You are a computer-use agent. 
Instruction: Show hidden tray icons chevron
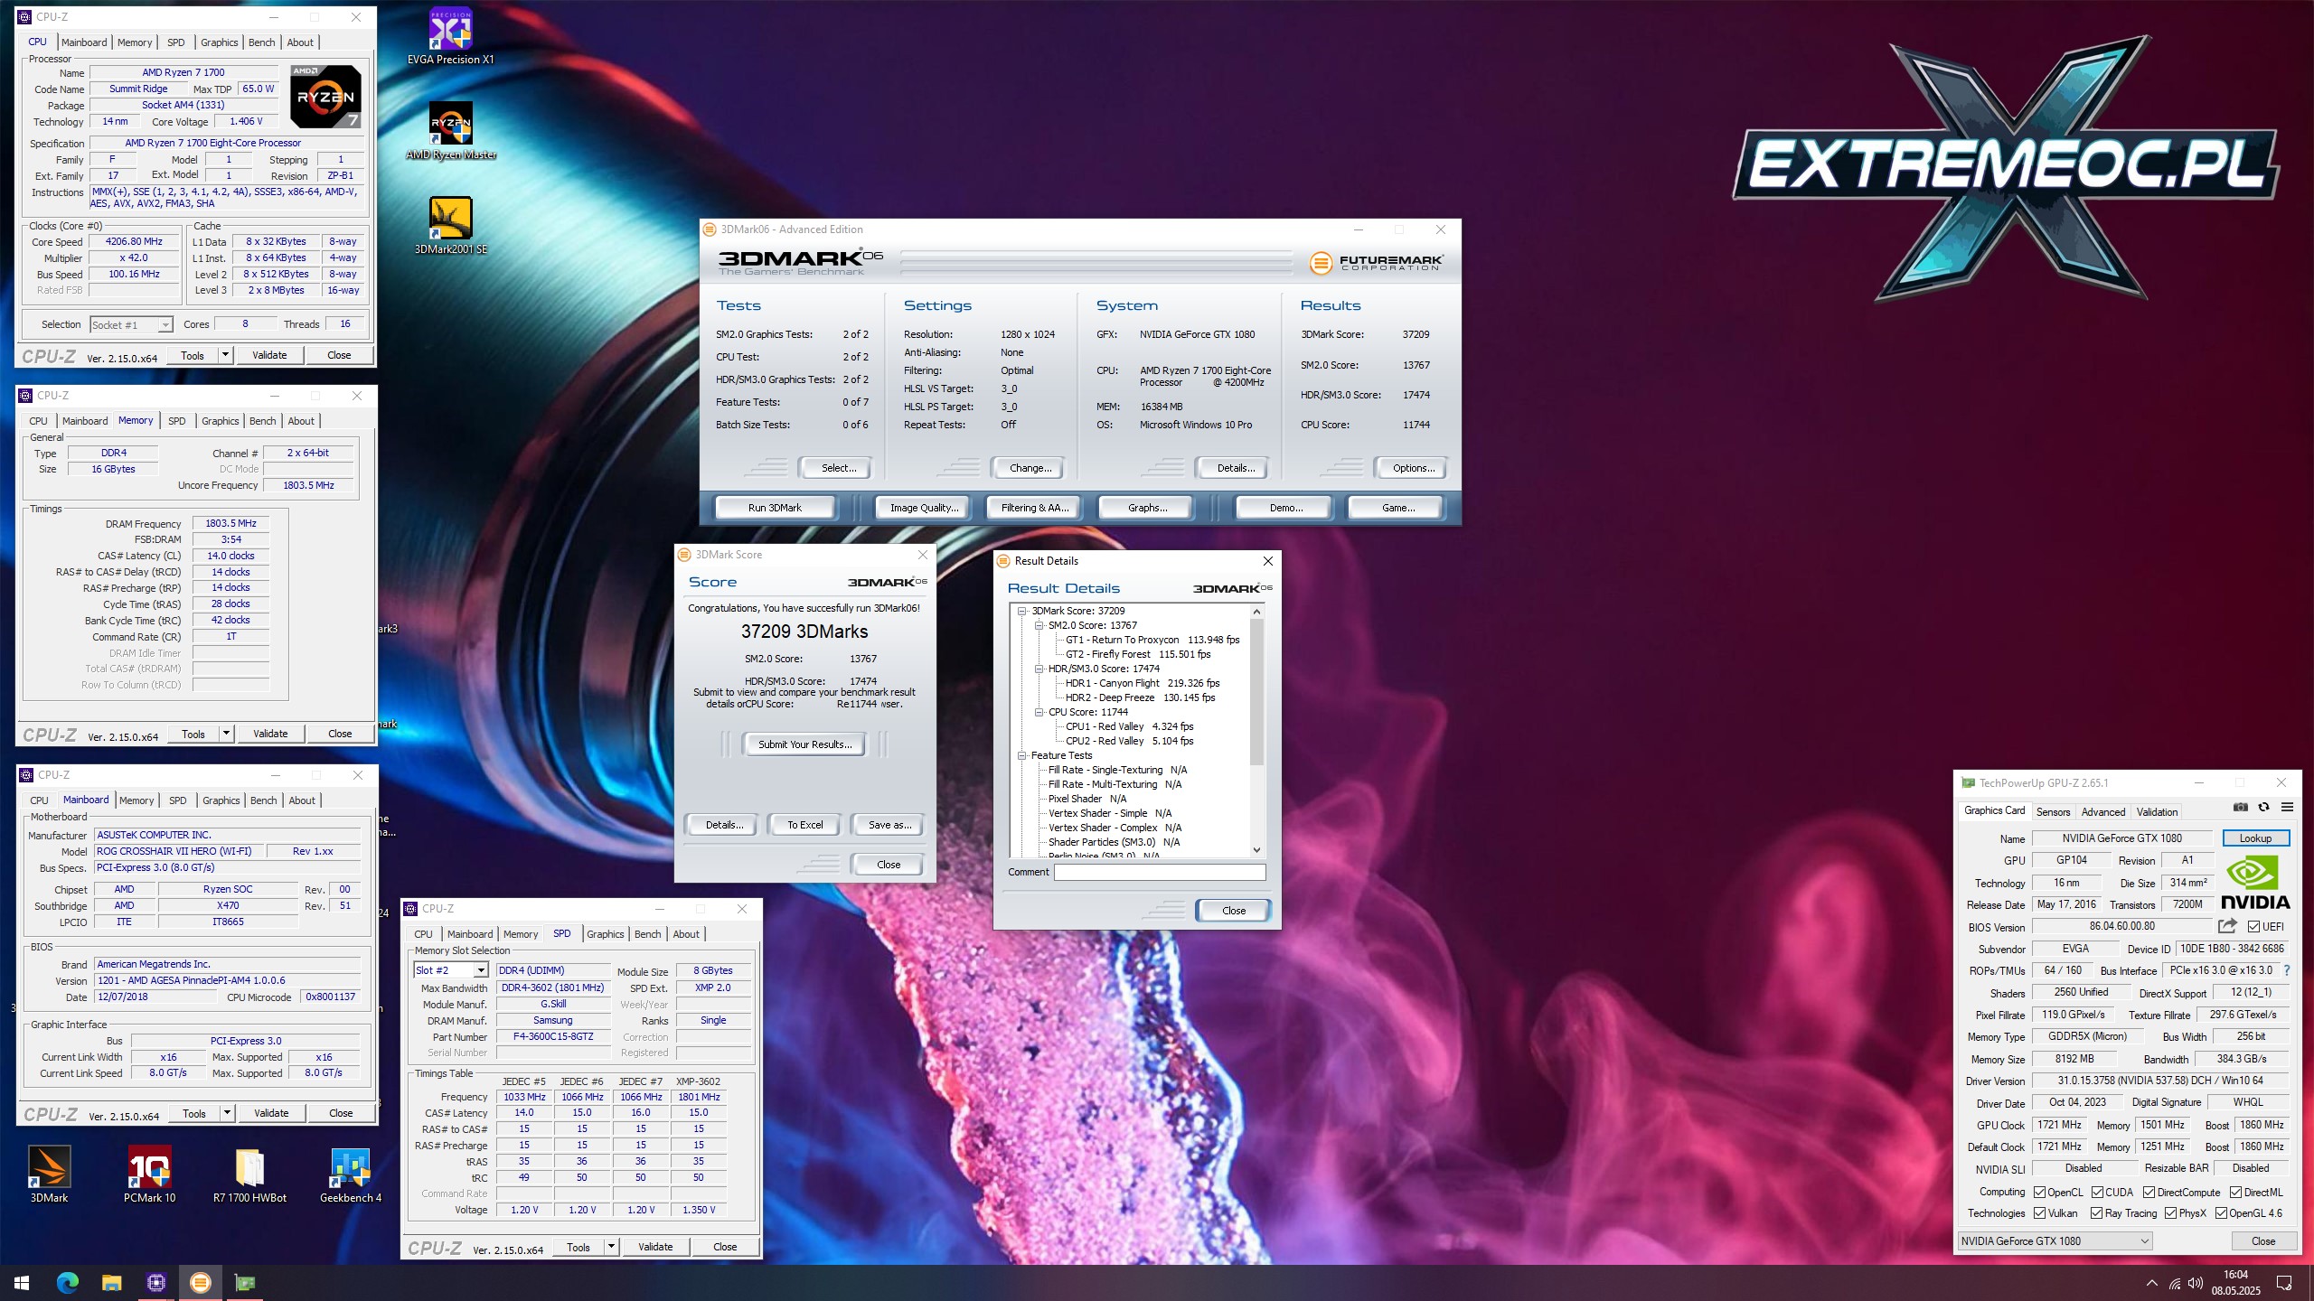pyautogui.click(x=2151, y=1283)
